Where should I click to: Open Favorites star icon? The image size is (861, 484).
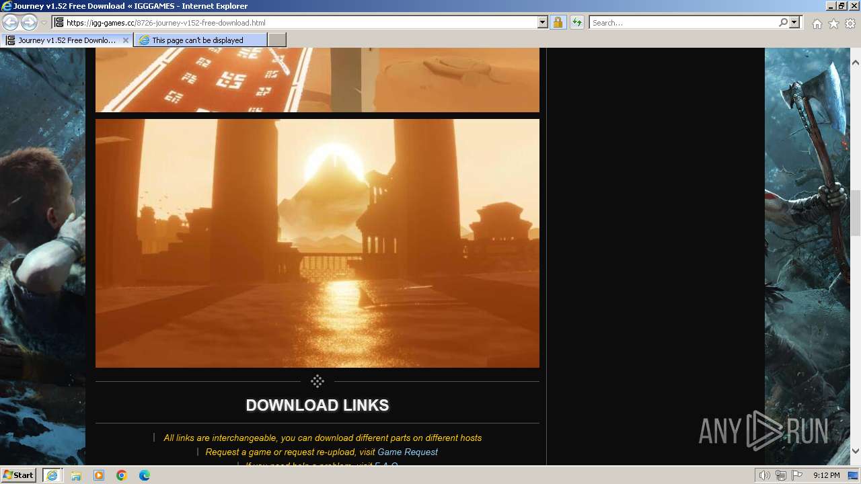pyautogui.click(x=833, y=24)
